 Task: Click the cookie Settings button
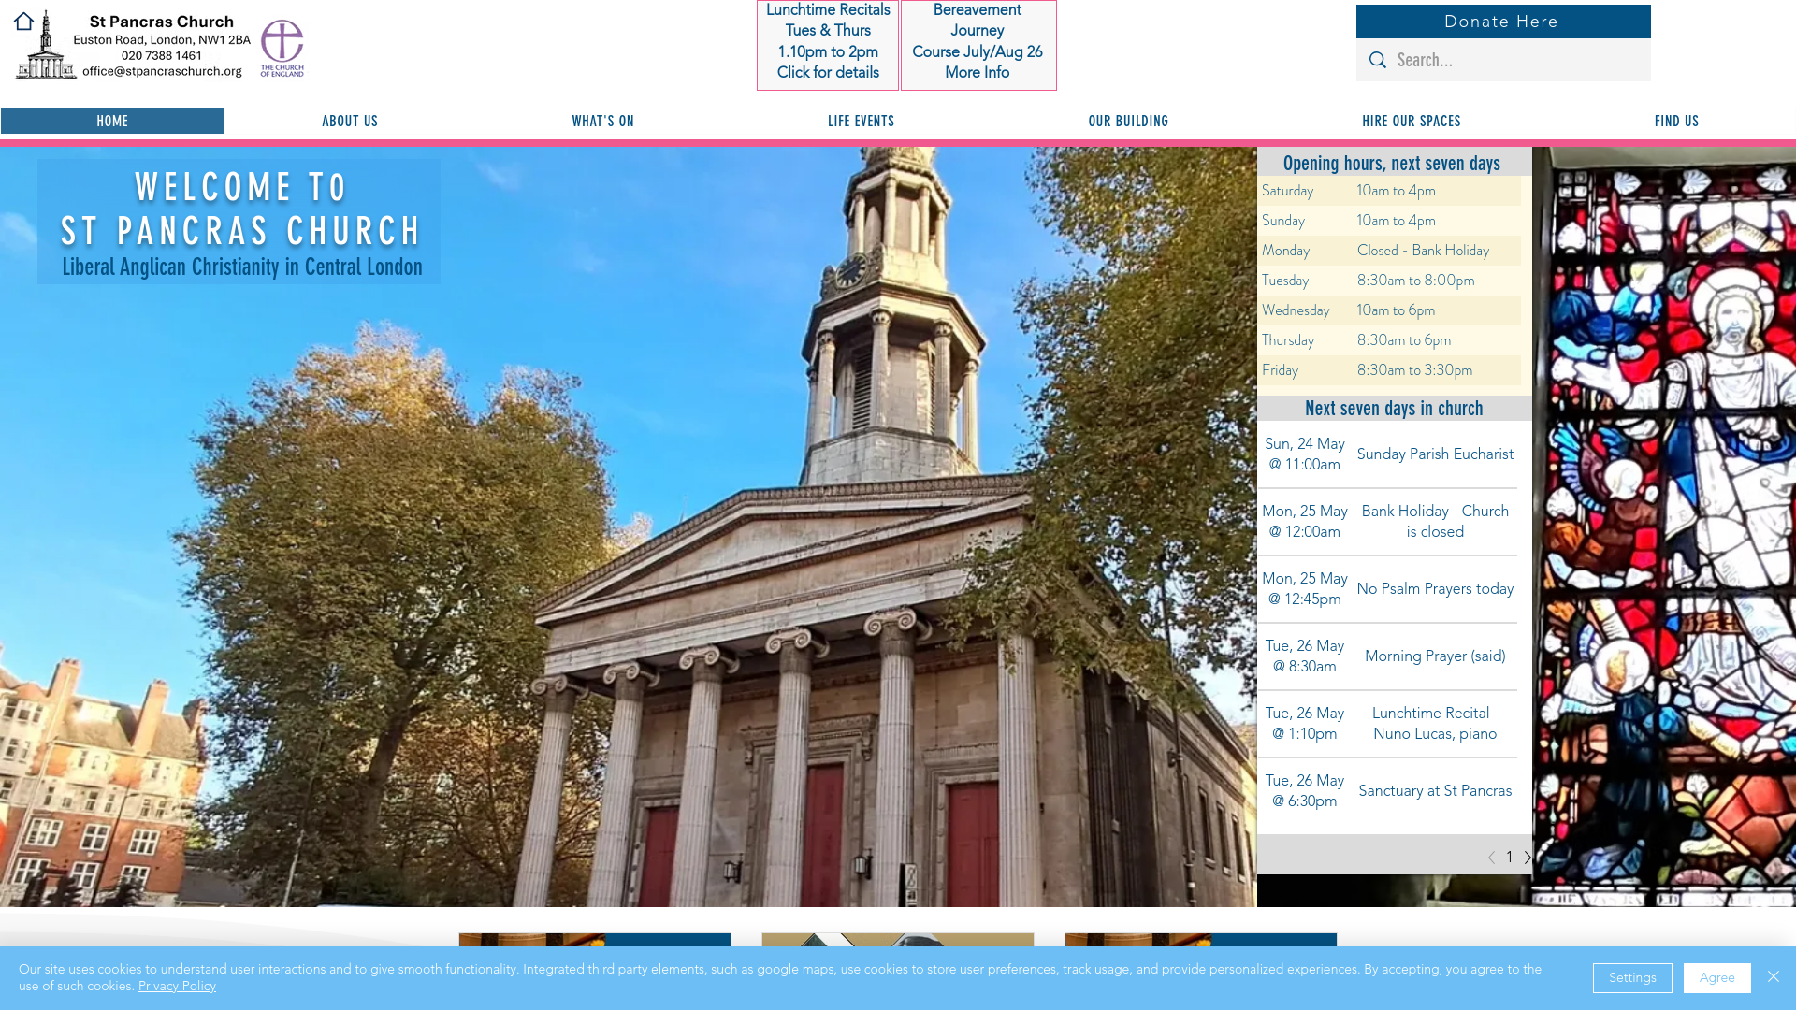(x=1632, y=977)
